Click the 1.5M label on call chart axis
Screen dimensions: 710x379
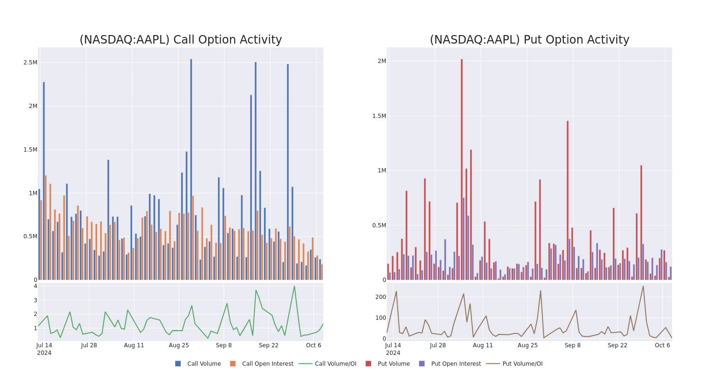30,150
